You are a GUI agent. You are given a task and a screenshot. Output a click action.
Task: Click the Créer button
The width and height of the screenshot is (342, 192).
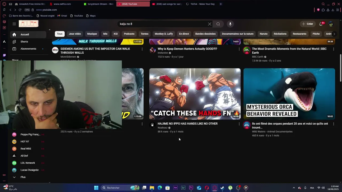[307, 24]
